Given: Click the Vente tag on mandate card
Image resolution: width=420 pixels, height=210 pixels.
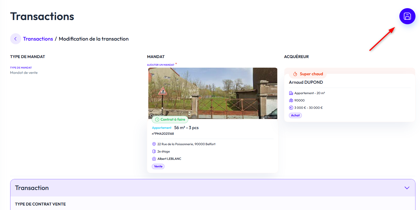Looking at the screenshot, I should [x=158, y=166].
